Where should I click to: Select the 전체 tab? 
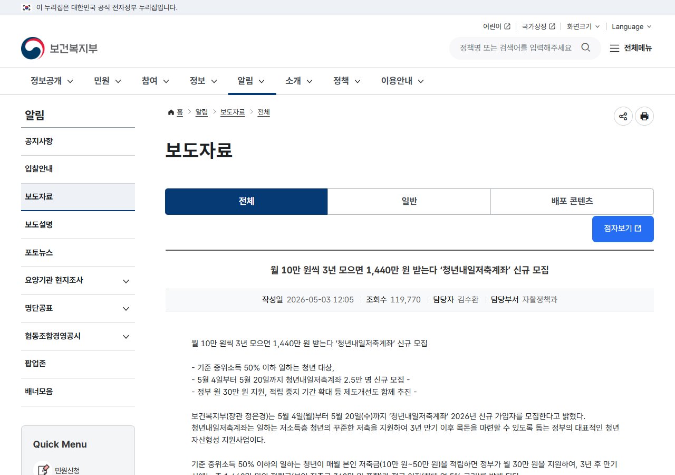click(246, 202)
